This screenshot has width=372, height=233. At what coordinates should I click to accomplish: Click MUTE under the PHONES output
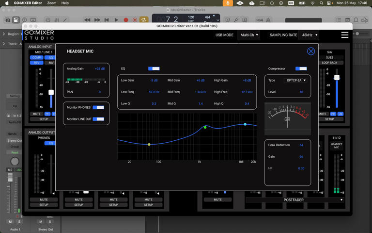(44, 200)
